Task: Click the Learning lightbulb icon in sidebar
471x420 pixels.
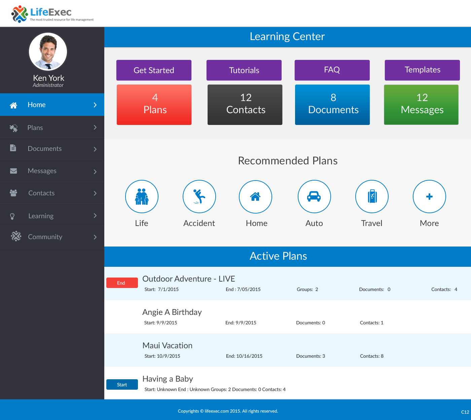Action: 12,216
